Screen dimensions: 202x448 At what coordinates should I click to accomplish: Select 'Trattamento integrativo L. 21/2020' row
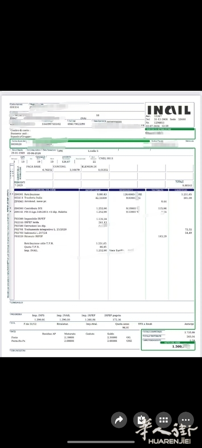[104, 229]
